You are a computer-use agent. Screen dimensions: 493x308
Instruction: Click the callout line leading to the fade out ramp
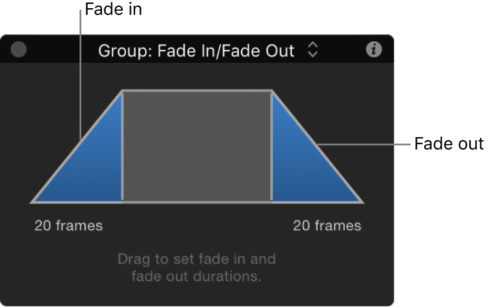(366, 144)
